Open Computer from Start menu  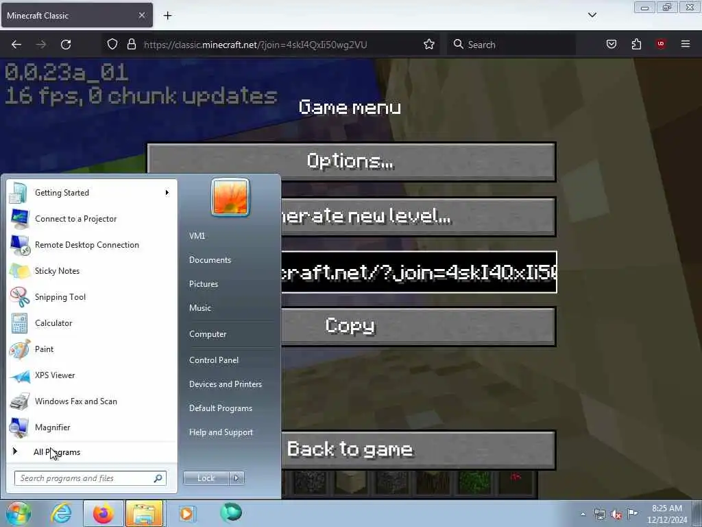tap(208, 334)
